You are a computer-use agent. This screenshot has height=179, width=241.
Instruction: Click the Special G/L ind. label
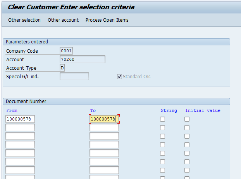click(22, 76)
